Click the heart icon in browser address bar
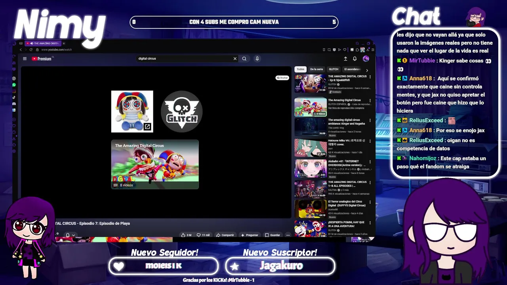The image size is (507, 285). coord(345,50)
